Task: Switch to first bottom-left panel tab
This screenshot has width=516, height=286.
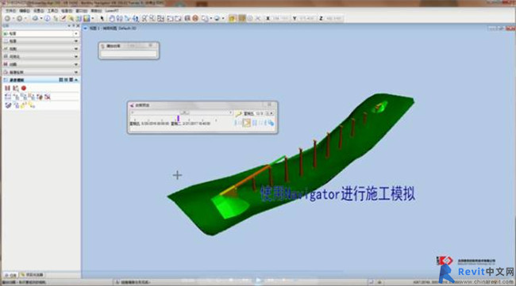Action: [x=10, y=275]
